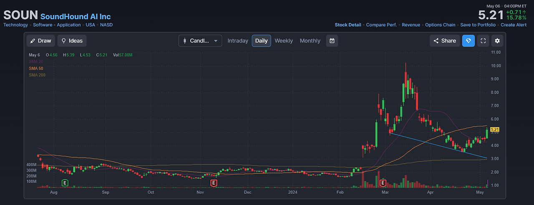
Task: Open the Compare Perf. link
Action: tap(381, 25)
